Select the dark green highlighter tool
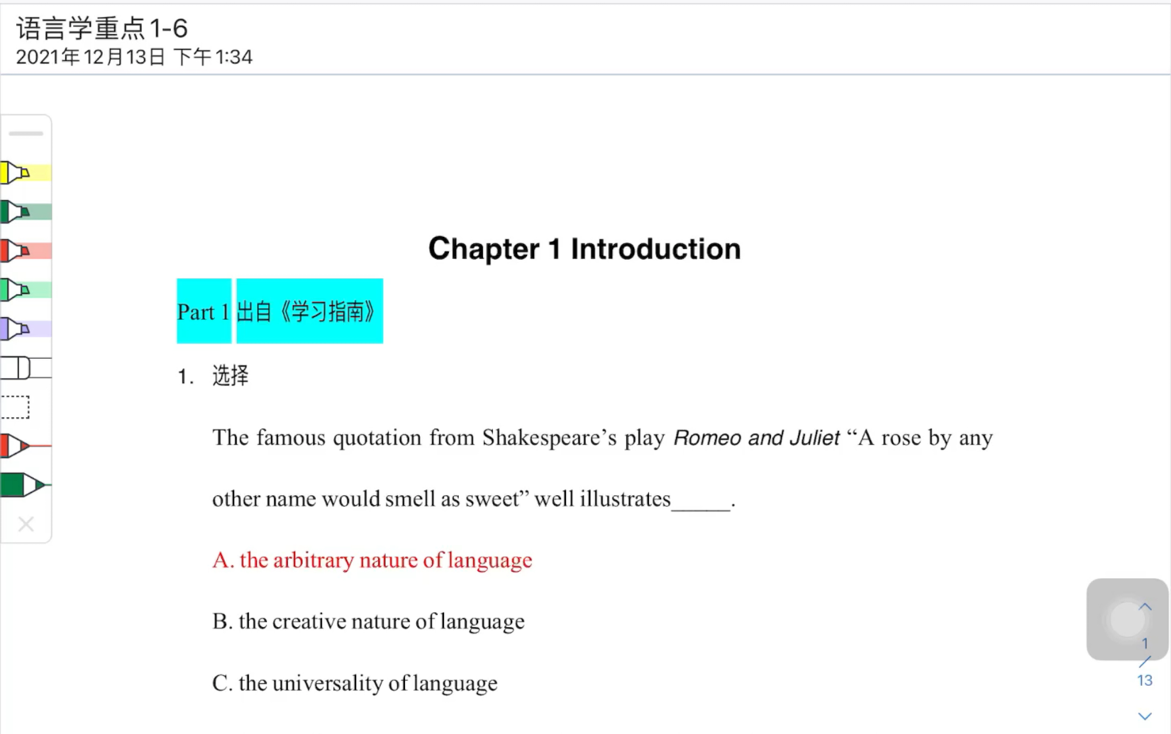Screen dimensions: 1171x734 pos(25,211)
